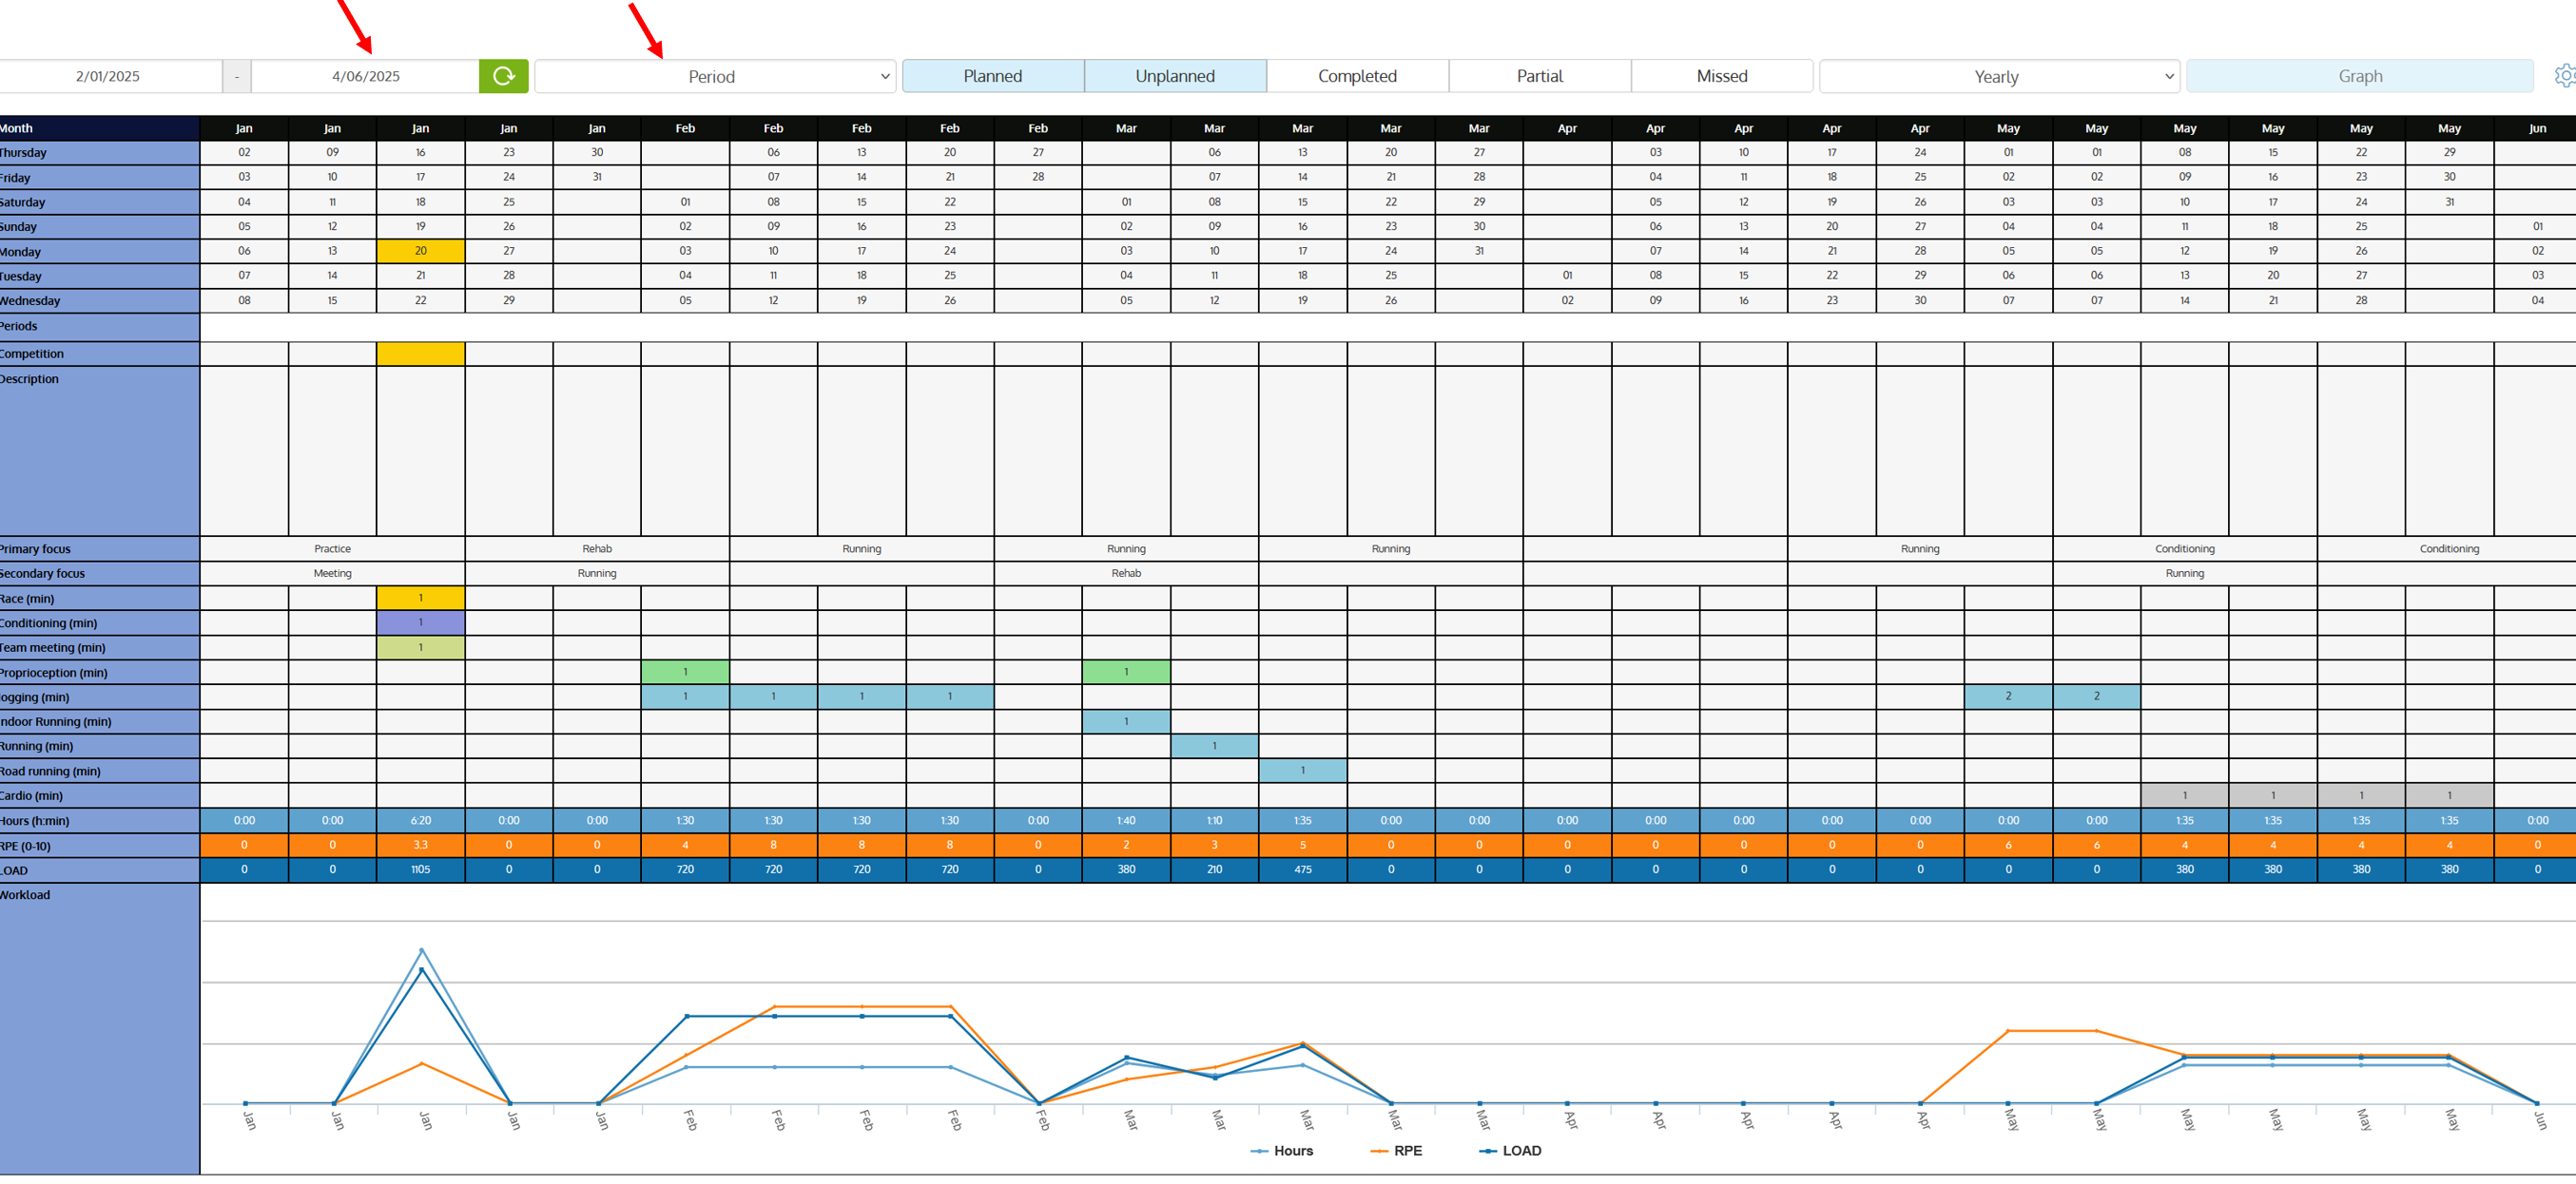This screenshot has width=2576, height=1184.
Task: Click the yellow Competition cell
Action: (x=420, y=353)
